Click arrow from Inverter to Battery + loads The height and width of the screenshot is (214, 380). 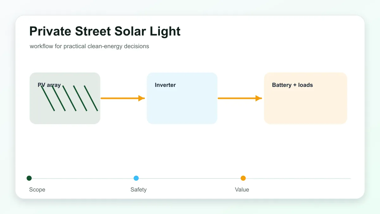(x=240, y=98)
